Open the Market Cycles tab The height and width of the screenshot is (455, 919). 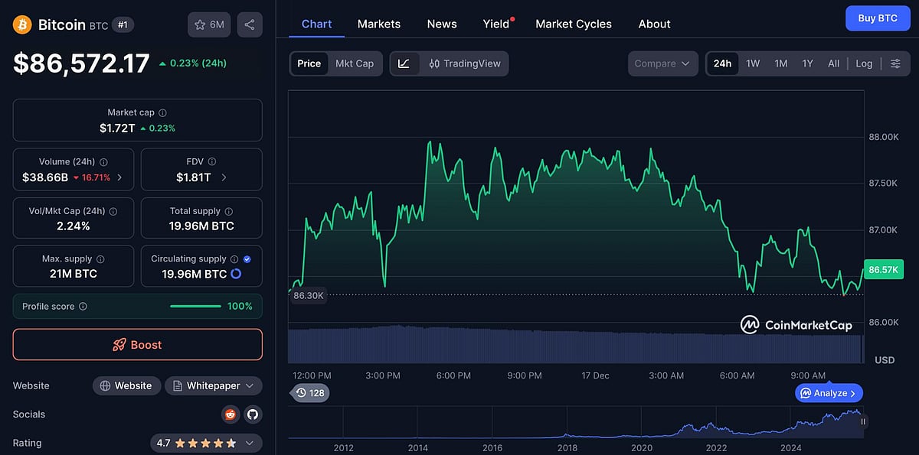(573, 24)
